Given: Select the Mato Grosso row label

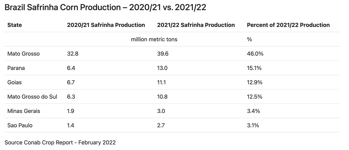Looking at the screenshot, I should coord(24,54).
